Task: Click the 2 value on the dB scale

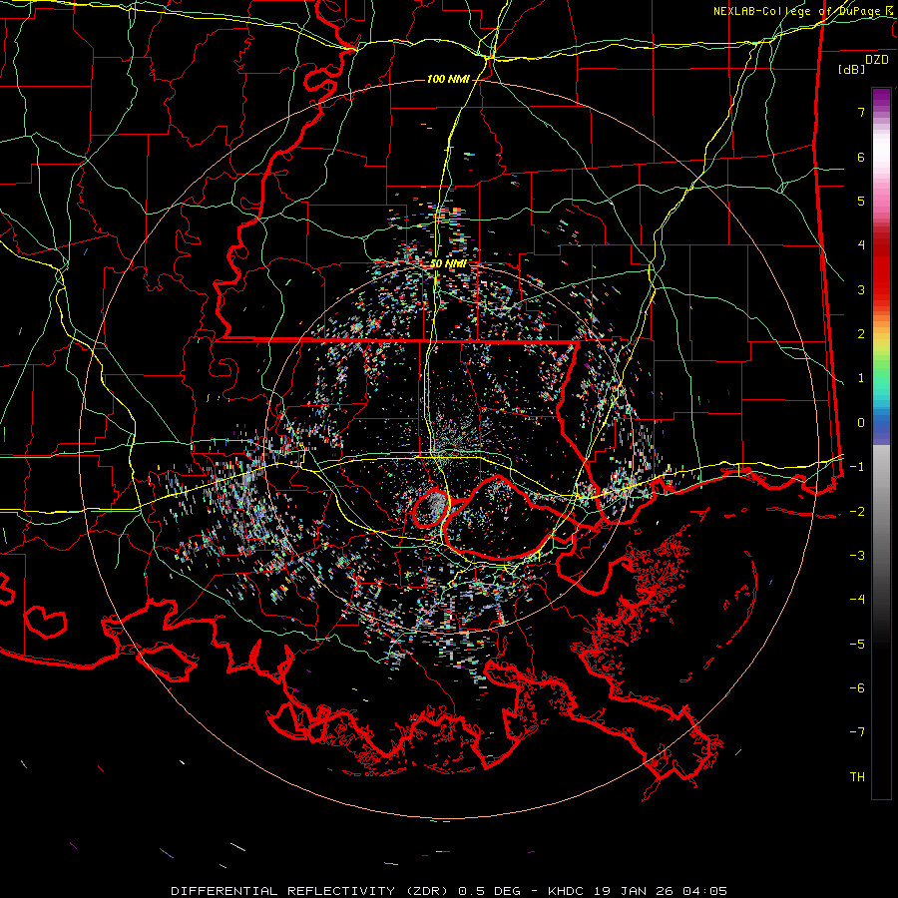Action: pyautogui.click(x=861, y=334)
